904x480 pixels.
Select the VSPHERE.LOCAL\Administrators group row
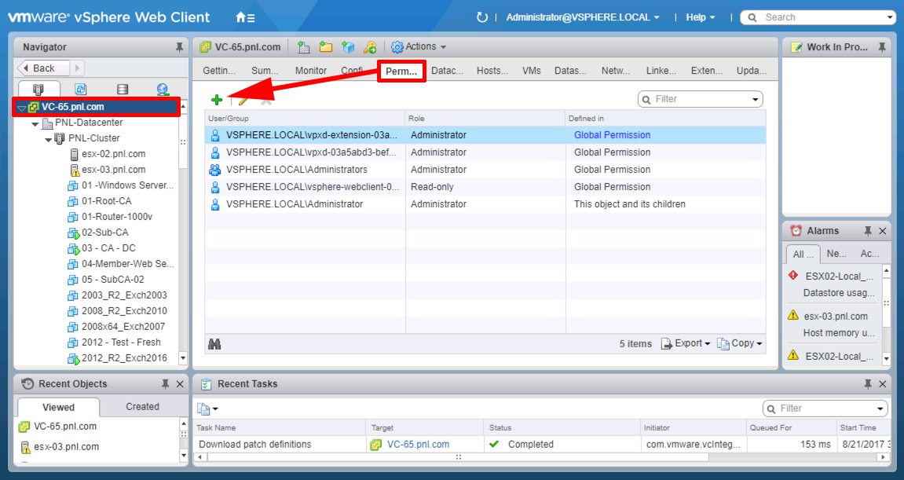[485, 170]
